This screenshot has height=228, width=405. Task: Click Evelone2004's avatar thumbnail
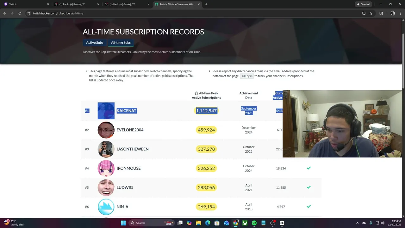(x=106, y=130)
